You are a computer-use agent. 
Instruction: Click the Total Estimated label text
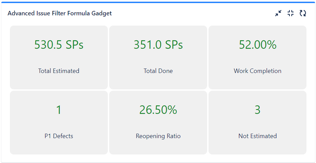[59, 71]
